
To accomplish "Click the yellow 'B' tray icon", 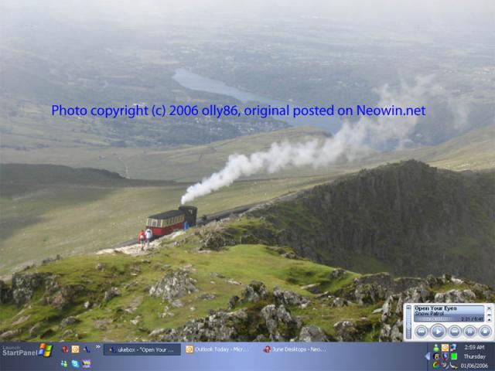I will (436, 356).
